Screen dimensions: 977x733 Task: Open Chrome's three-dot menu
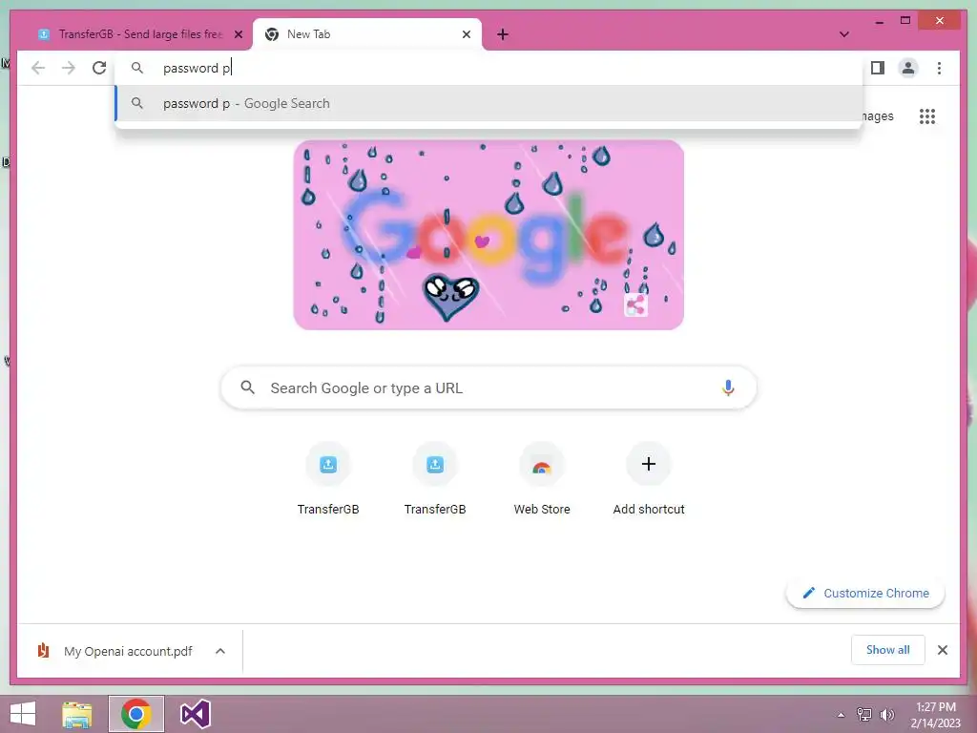click(939, 68)
